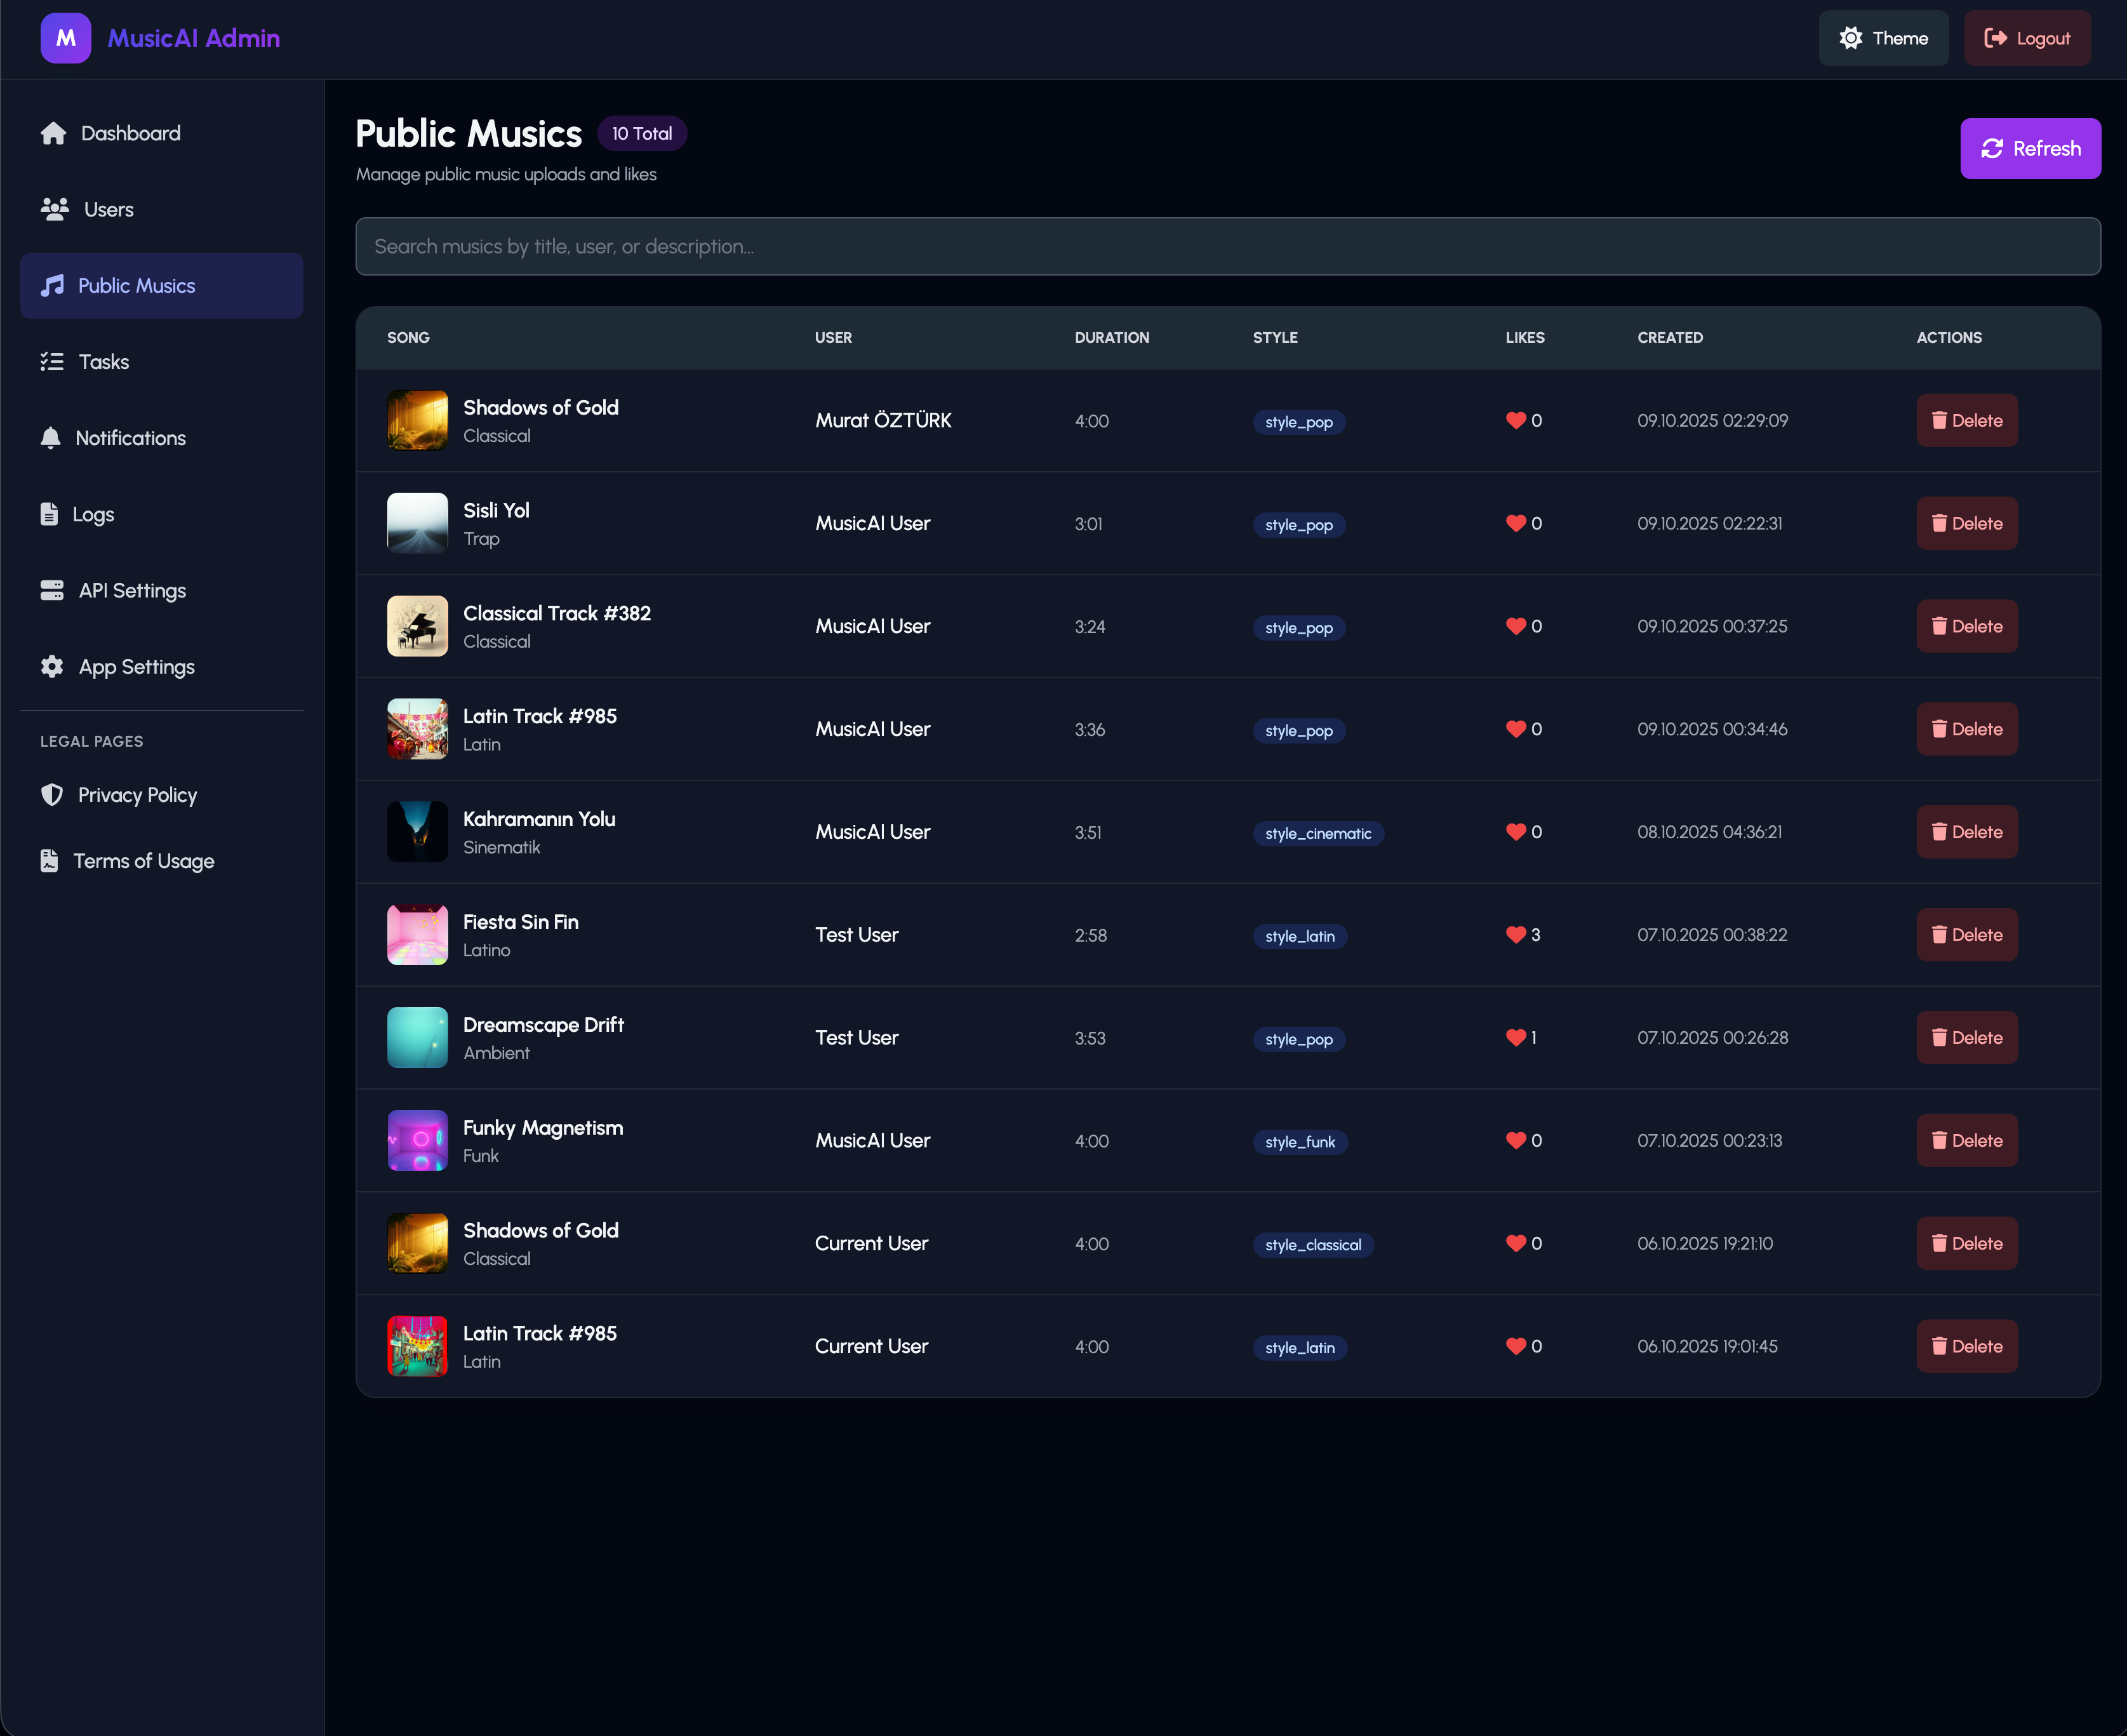Click the API Settings server icon
The image size is (2127, 1736).
[x=52, y=590]
